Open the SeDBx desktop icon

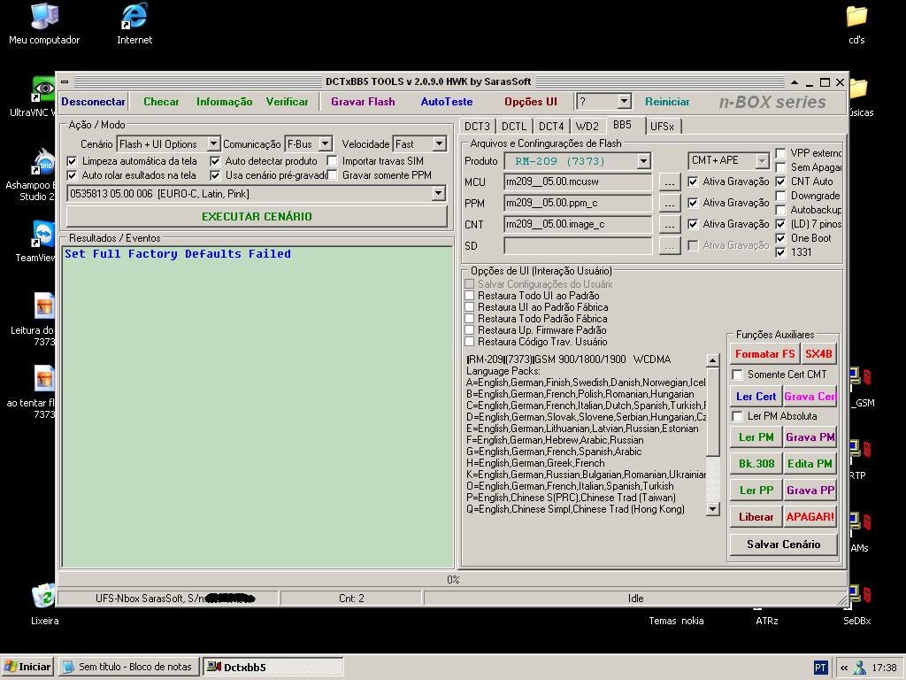tap(856, 604)
